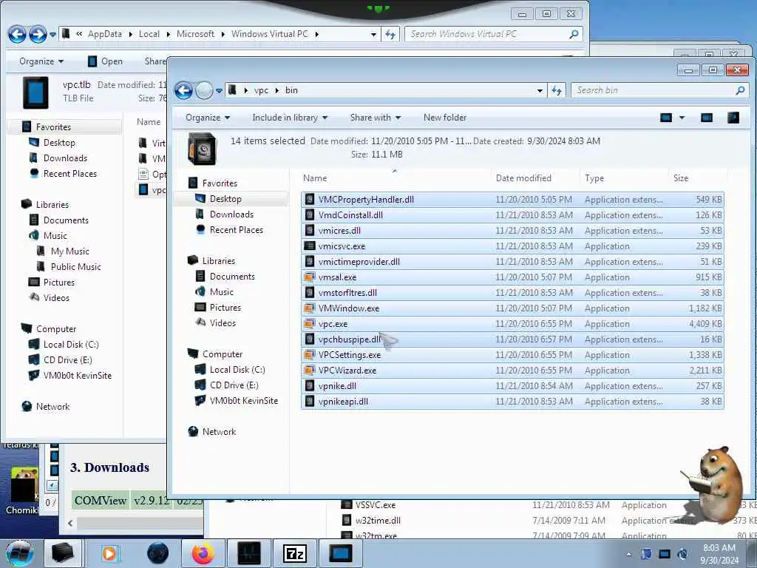Select Recent Places in bin window navigation pane
The image size is (757, 568).
[x=237, y=230]
